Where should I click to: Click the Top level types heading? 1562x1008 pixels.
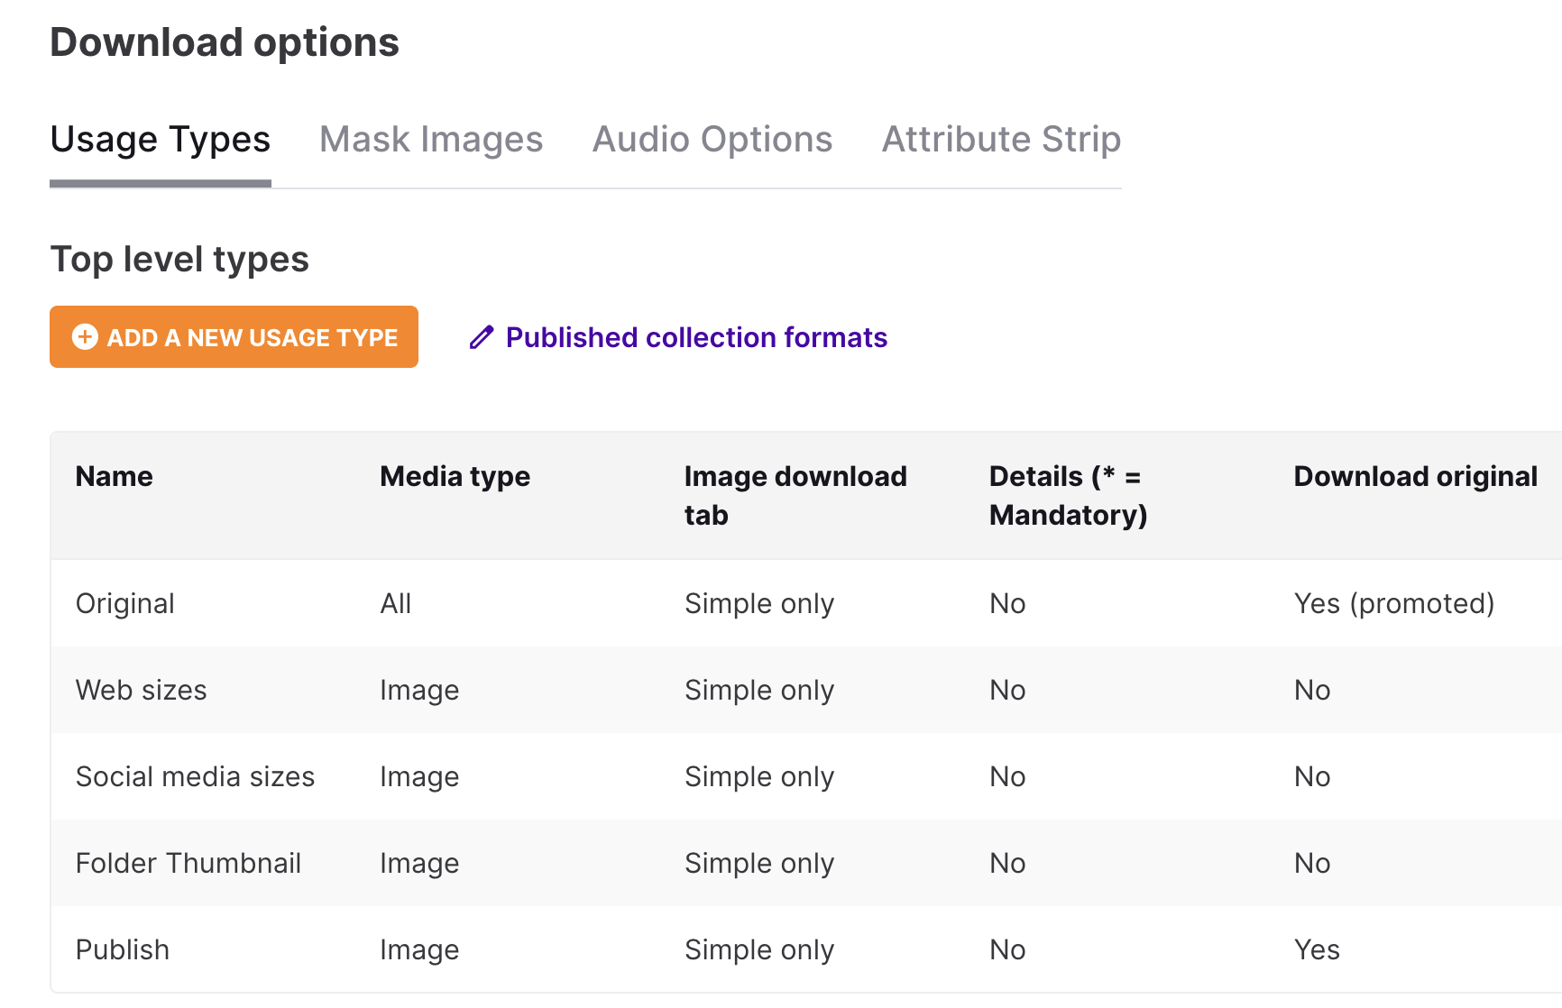179,259
